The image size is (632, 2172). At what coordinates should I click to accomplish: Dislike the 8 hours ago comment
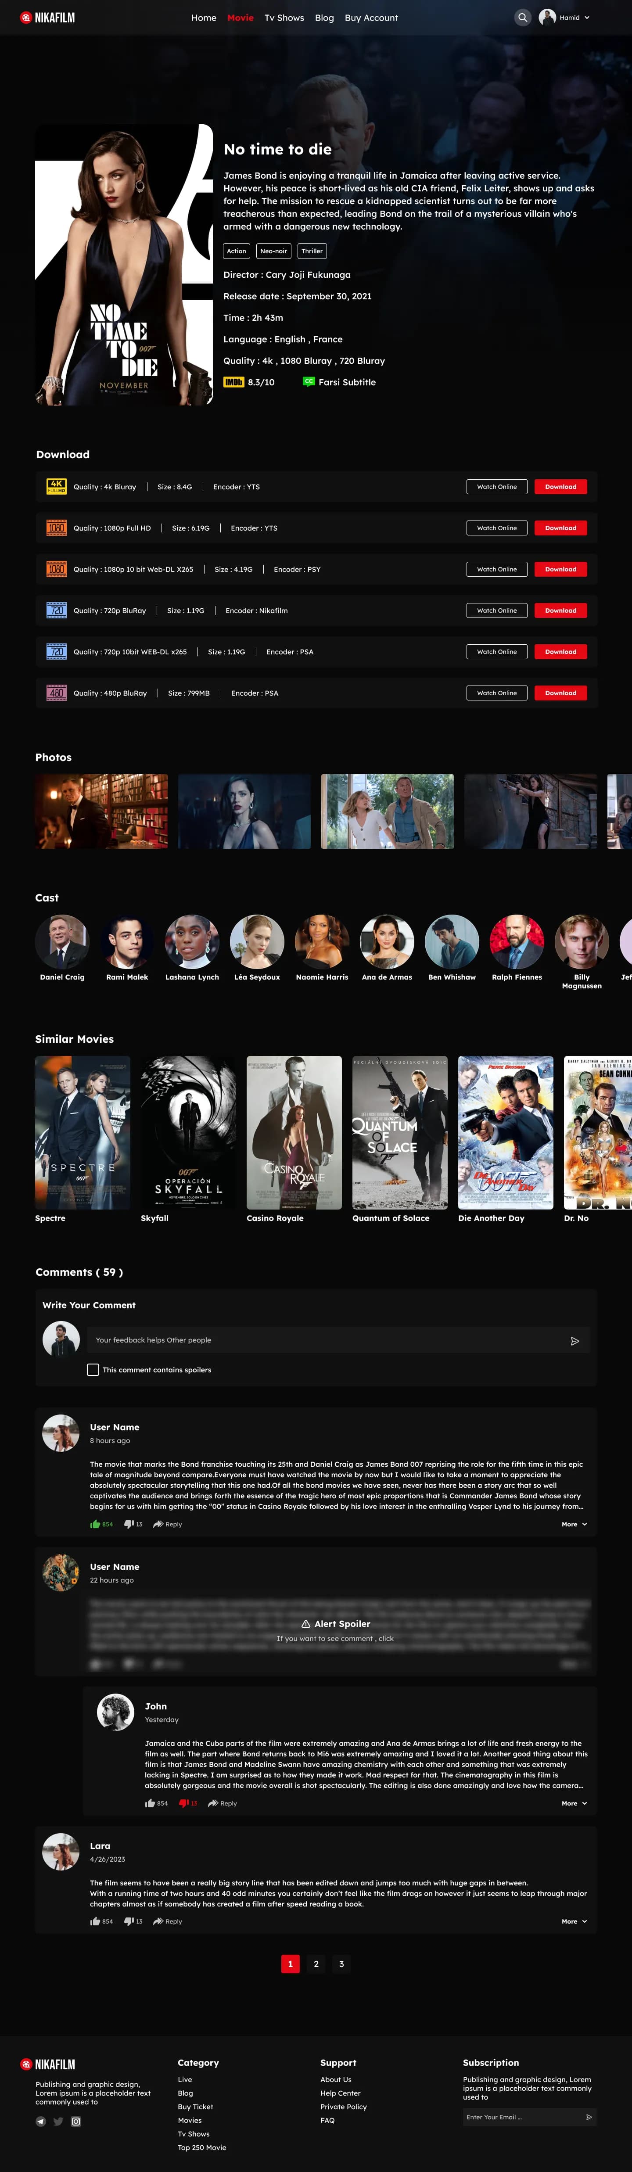[129, 1524]
